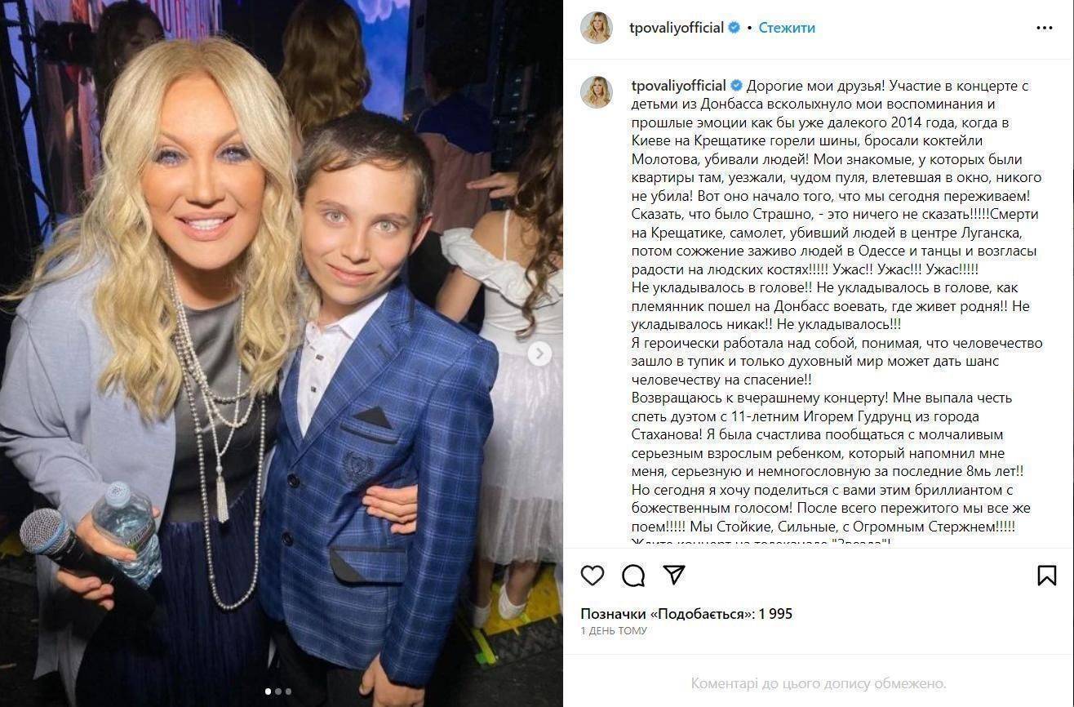Click the restricted comments field
Viewport: 1074px width, 707px height.
point(819,683)
